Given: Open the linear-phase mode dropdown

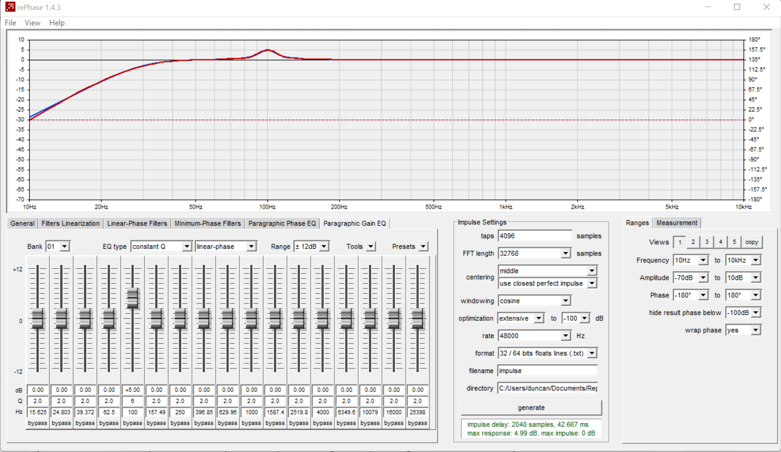Looking at the screenshot, I should pyautogui.click(x=226, y=246).
